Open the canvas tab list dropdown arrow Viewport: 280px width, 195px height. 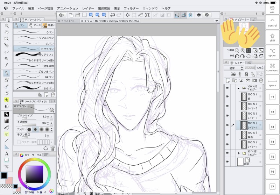pyautogui.click(x=217, y=21)
